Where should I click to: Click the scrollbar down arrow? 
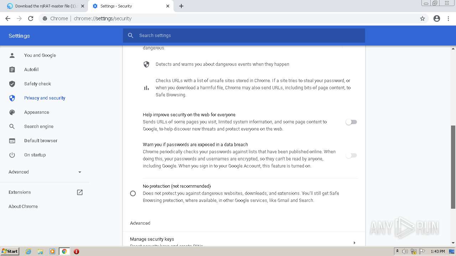pyautogui.click(x=453, y=243)
